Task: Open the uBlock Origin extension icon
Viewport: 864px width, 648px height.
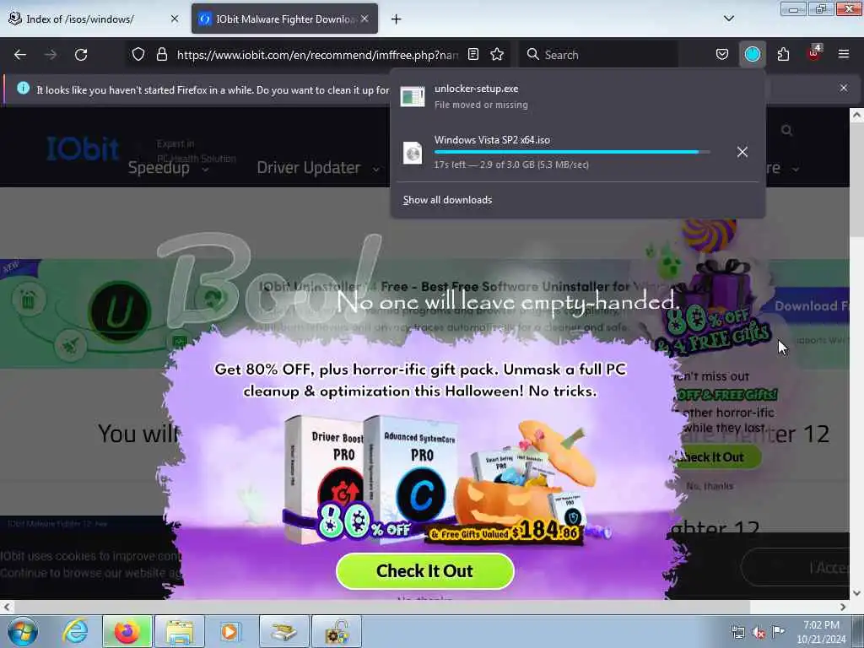Action: pyautogui.click(x=814, y=53)
